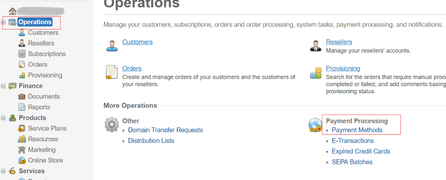The height and width of the screenshot is (180, 446).
Task: Click the Resellers suited-person icon in main panel
Action: 316,46
